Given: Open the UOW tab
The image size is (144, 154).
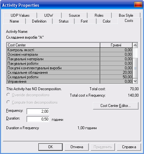Looking at the screenshot, I should (49, 15).
